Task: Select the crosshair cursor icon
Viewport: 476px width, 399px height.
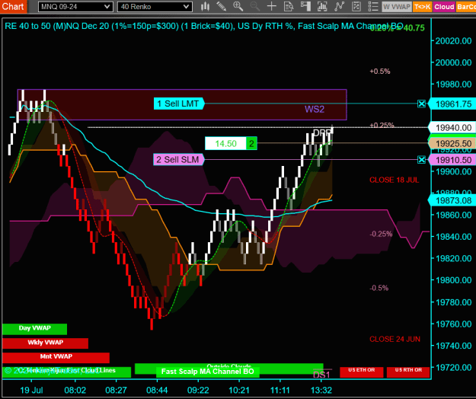Action: (x=271, y=6)
